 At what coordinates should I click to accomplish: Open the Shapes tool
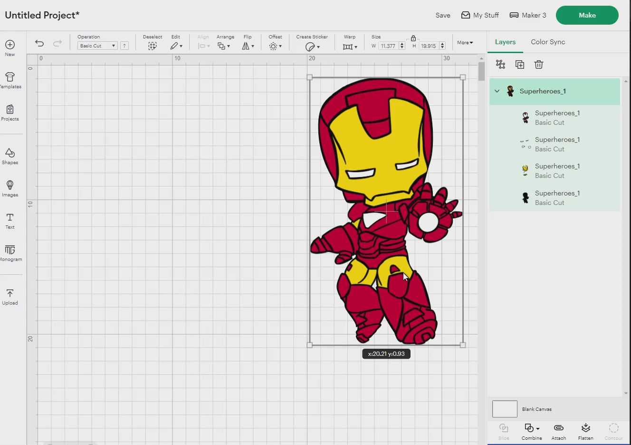[x=10, y=156]
